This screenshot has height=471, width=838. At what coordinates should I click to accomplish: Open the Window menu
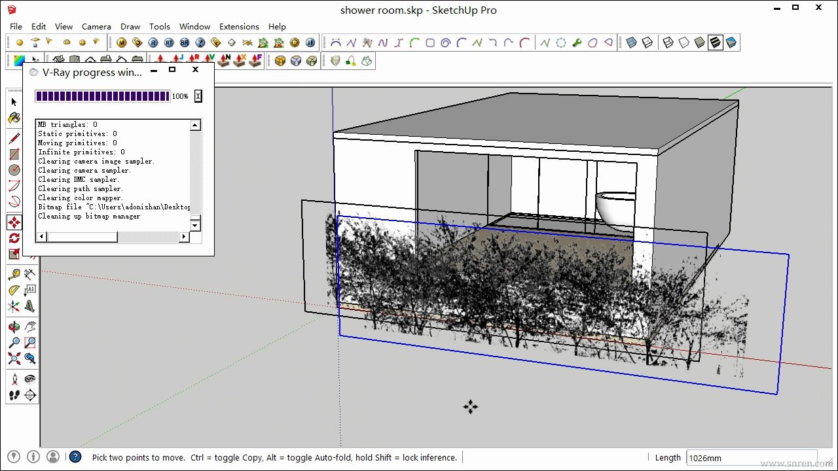click(194, 26)
